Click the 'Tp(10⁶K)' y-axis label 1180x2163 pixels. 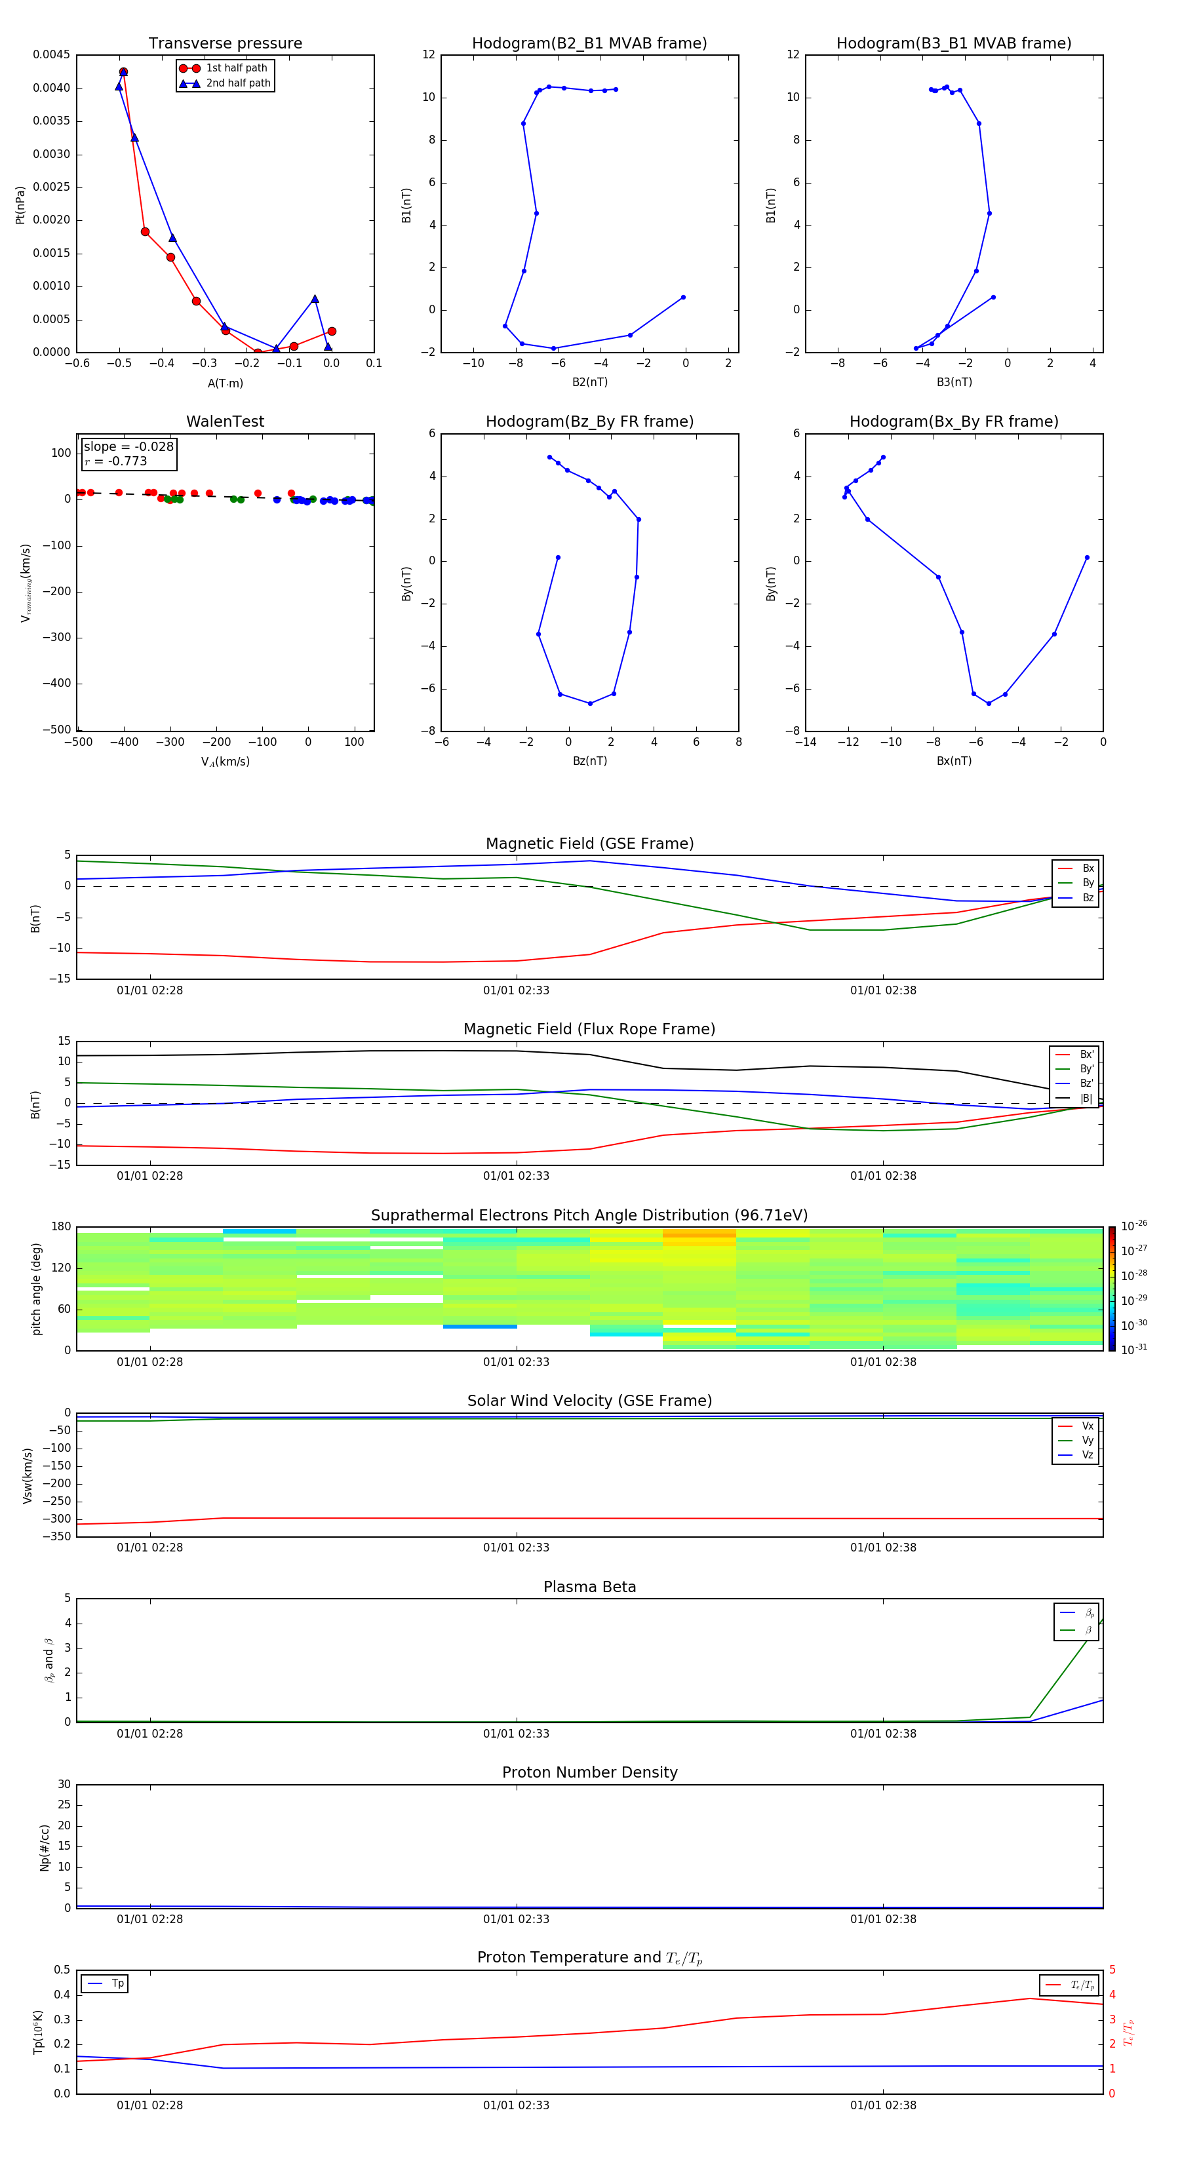coord(38,2032)
